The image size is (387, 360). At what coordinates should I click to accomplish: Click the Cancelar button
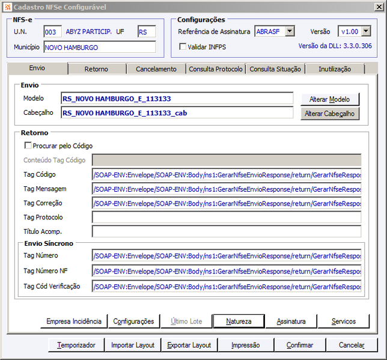coord(352,345)
